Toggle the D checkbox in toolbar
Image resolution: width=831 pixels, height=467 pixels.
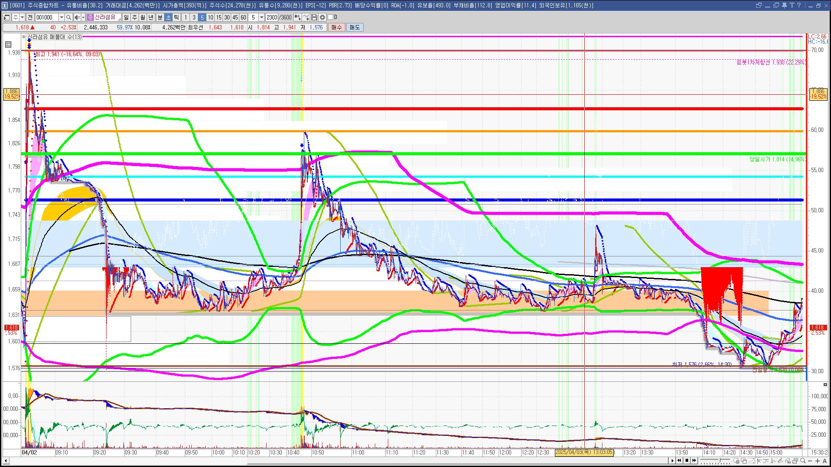point(331,17)
